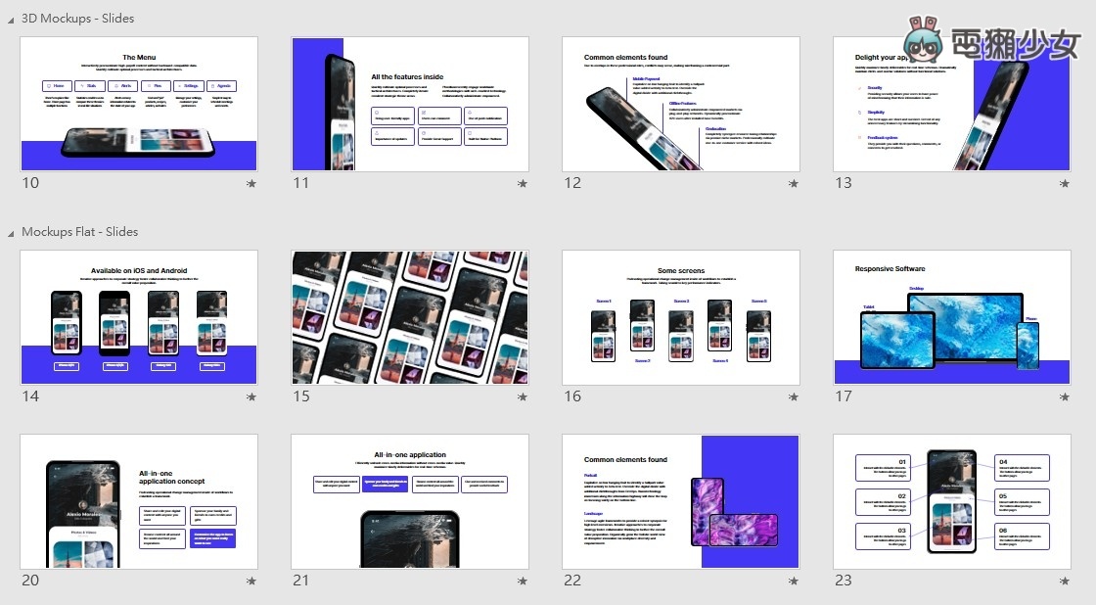Click the triangle beside Mockups Flat header

click(10, 232)
